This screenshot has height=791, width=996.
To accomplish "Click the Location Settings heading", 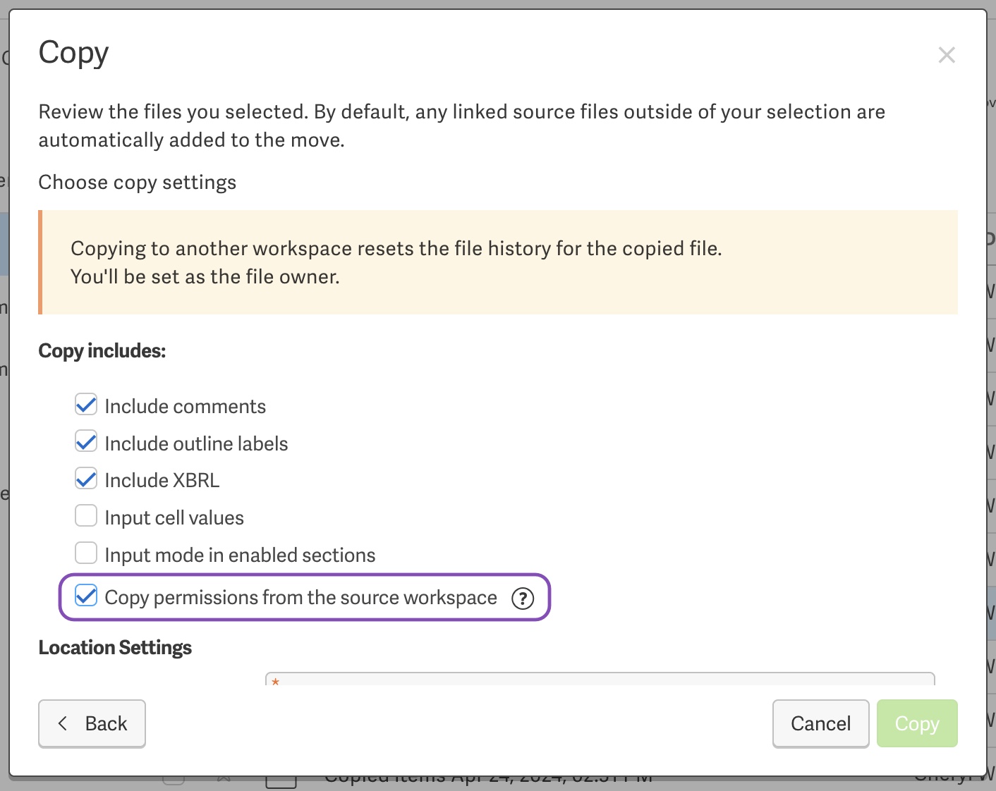I will 115,648.
